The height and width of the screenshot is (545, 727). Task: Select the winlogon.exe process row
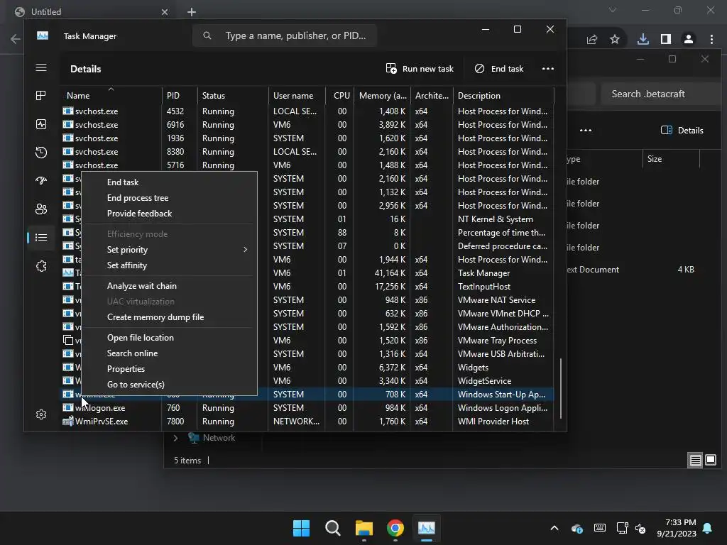click(x=307, y=408)
